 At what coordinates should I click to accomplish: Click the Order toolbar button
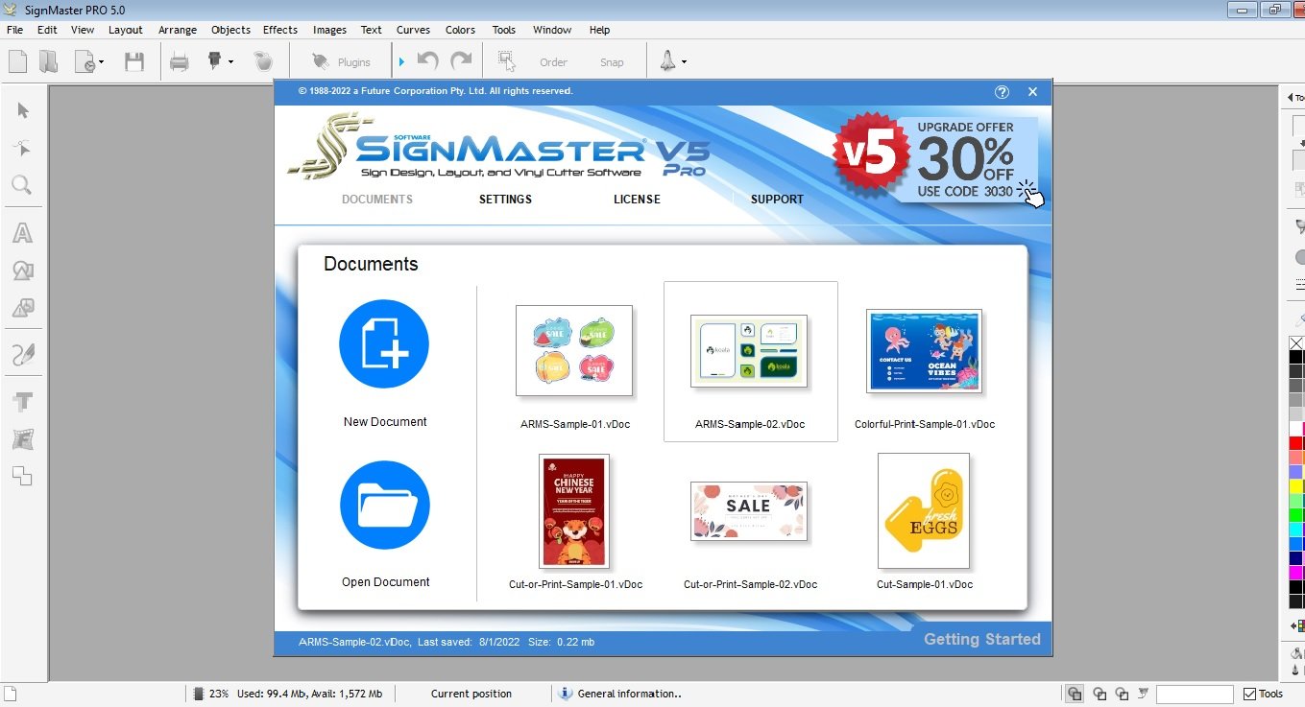[553, 62]
